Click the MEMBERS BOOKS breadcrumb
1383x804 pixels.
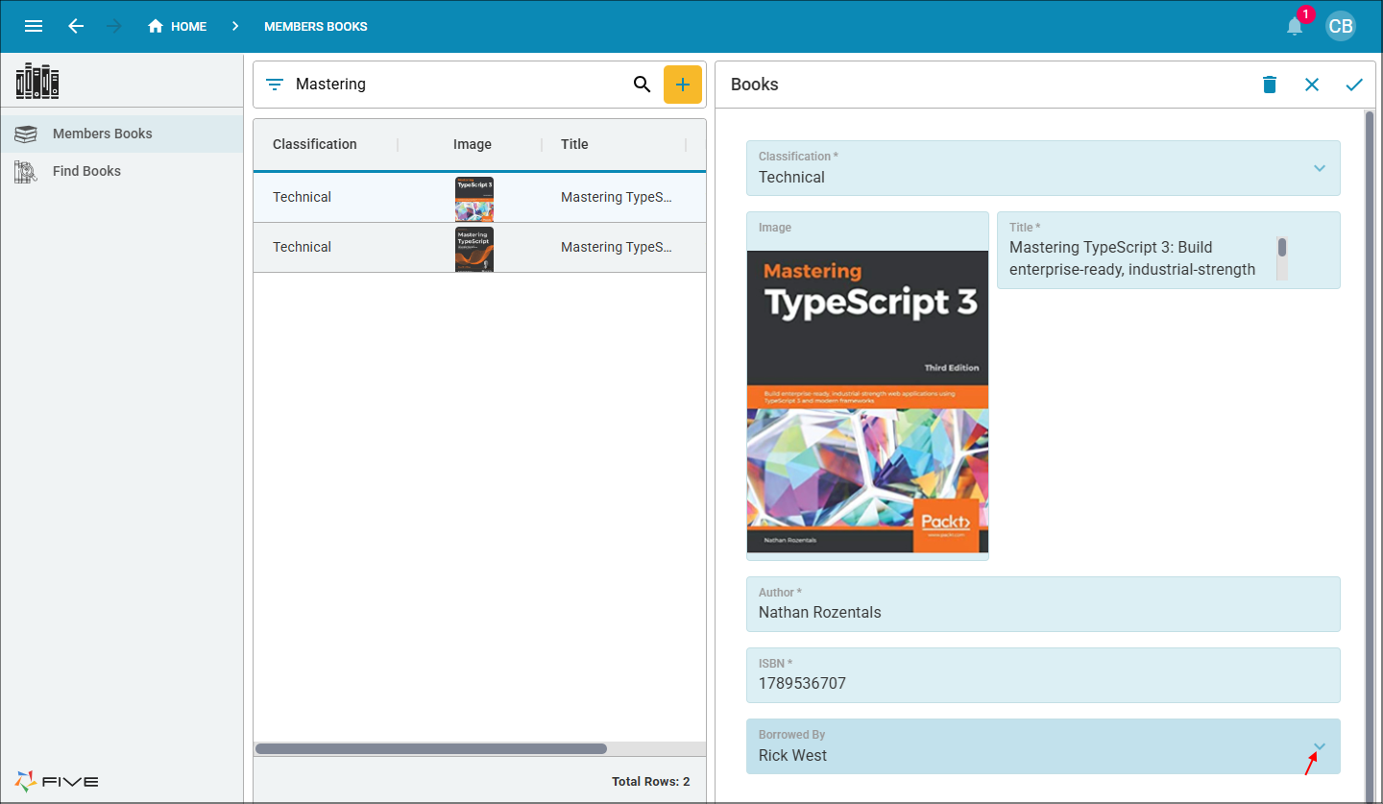316,26
